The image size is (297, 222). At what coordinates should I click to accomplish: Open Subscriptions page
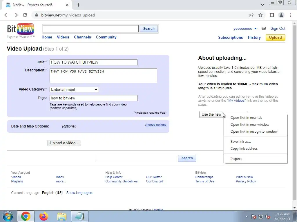click(x=231, y=37)
